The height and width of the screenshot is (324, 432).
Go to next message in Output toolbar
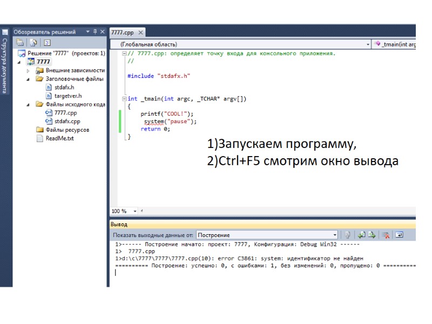click(x=372, y=235)
